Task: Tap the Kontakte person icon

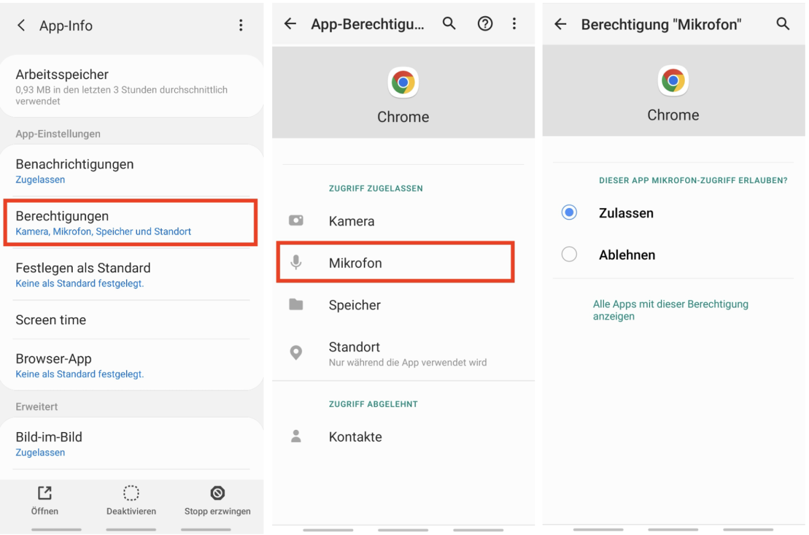Action: point(296,436)
